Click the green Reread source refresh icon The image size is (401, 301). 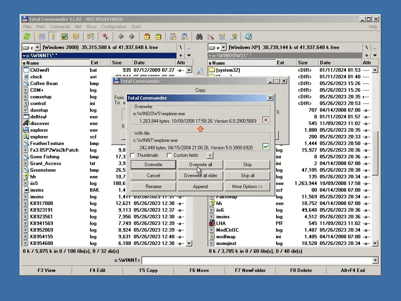27,36
